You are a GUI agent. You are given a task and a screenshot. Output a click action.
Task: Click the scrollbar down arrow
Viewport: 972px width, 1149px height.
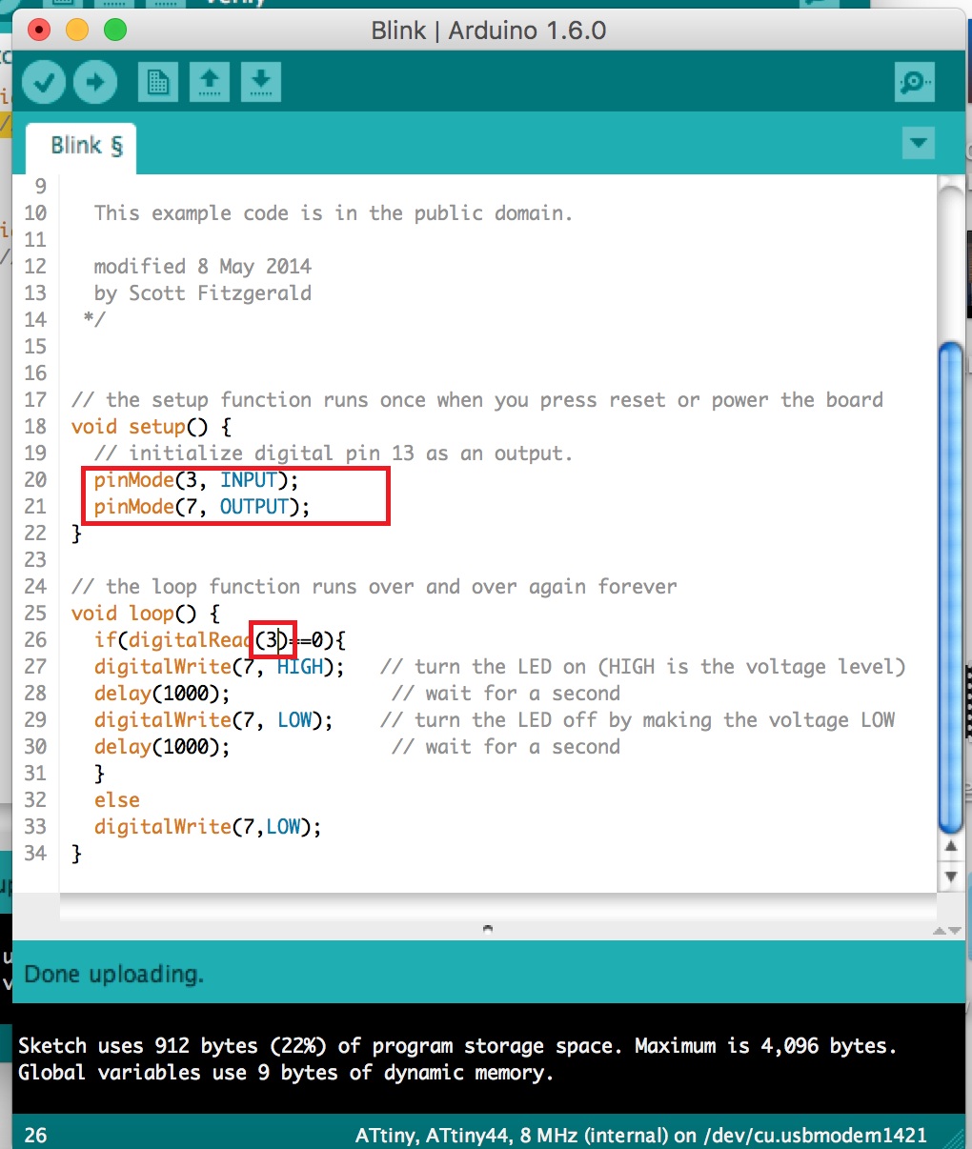coord(950,877)
